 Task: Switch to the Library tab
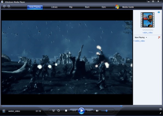tap(54, 7)
